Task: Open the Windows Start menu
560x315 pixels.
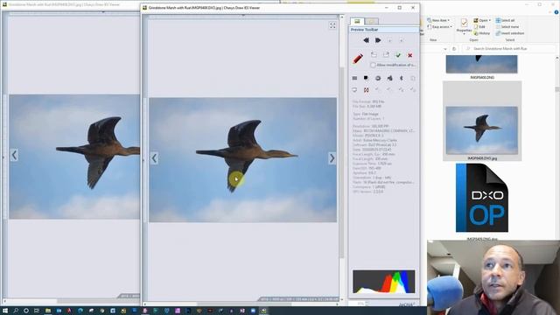Action: [x=5, y=311]
